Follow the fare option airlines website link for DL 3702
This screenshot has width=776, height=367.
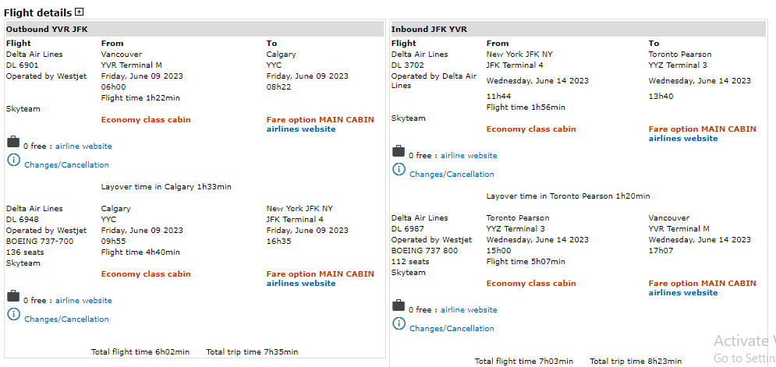[682, 139]
